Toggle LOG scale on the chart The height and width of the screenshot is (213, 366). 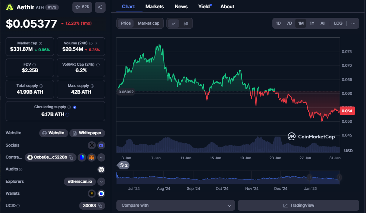[x=338, y=23]
